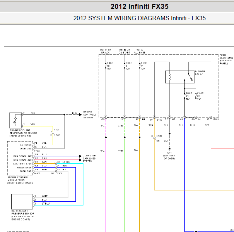Click the "LT BLU" label at sensor pin 3
Screen dimensions: 234x232
tap(46, 204)
